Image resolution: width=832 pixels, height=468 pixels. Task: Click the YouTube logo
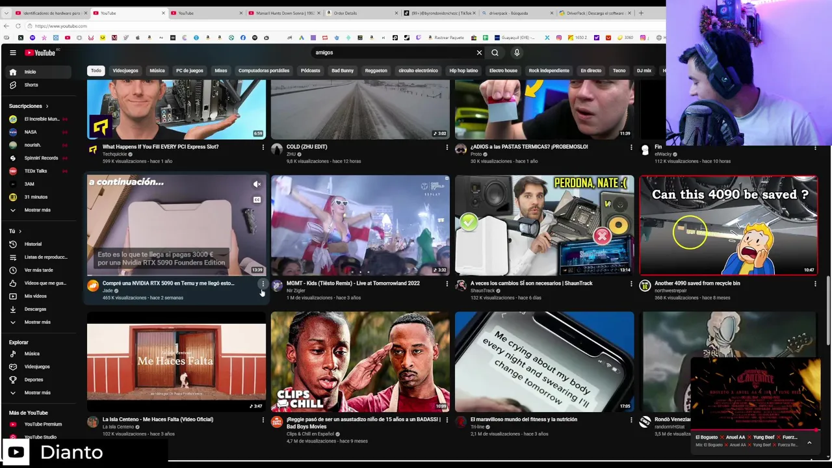point(40,53)
